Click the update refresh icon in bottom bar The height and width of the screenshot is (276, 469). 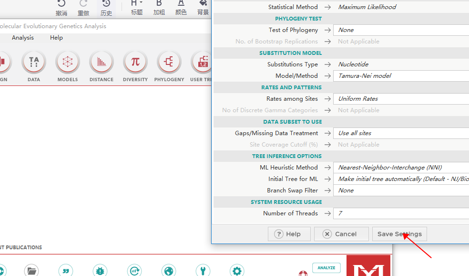point(134,271)
